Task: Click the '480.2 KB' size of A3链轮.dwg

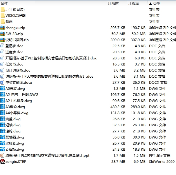Action: (118, 107)
